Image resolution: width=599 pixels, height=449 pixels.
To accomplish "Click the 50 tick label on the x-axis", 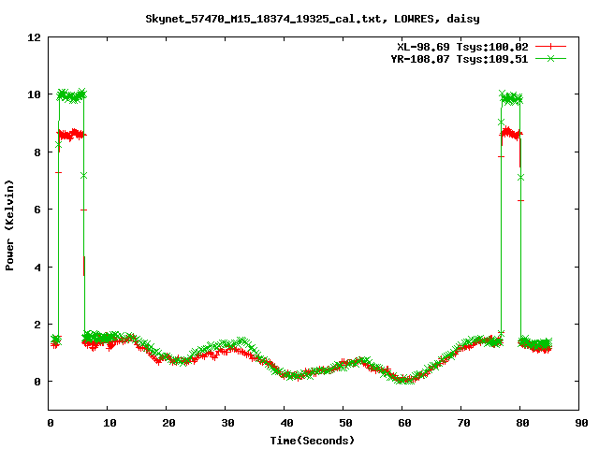I will pyautogui.click(x=344, y=423).
